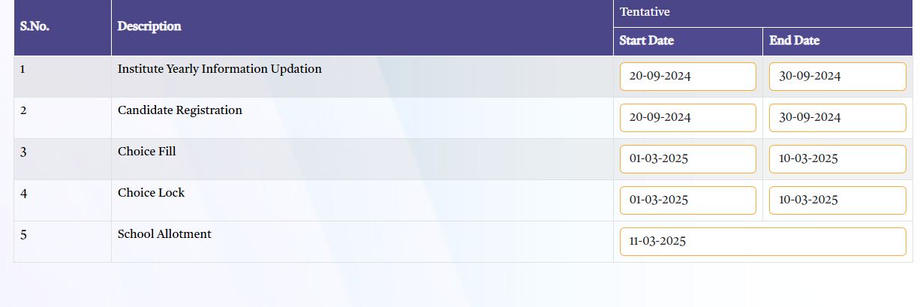Focus the Choice Fill end date input
923x307 pixels.
[837, 159]
